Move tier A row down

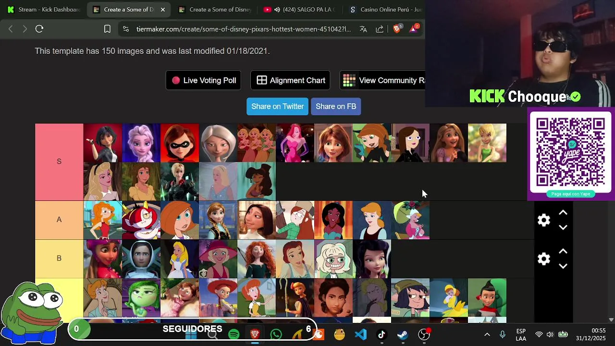[x=563, y=227]
